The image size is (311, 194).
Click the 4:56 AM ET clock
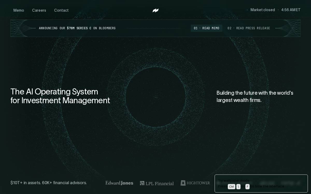291,10
